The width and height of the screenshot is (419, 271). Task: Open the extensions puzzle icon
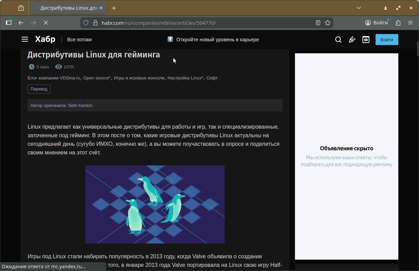point(398,23)
